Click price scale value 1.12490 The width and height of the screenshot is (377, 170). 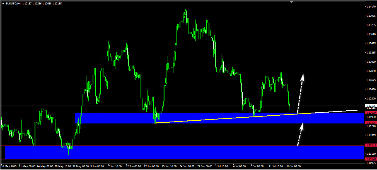[x=371, y=89]
